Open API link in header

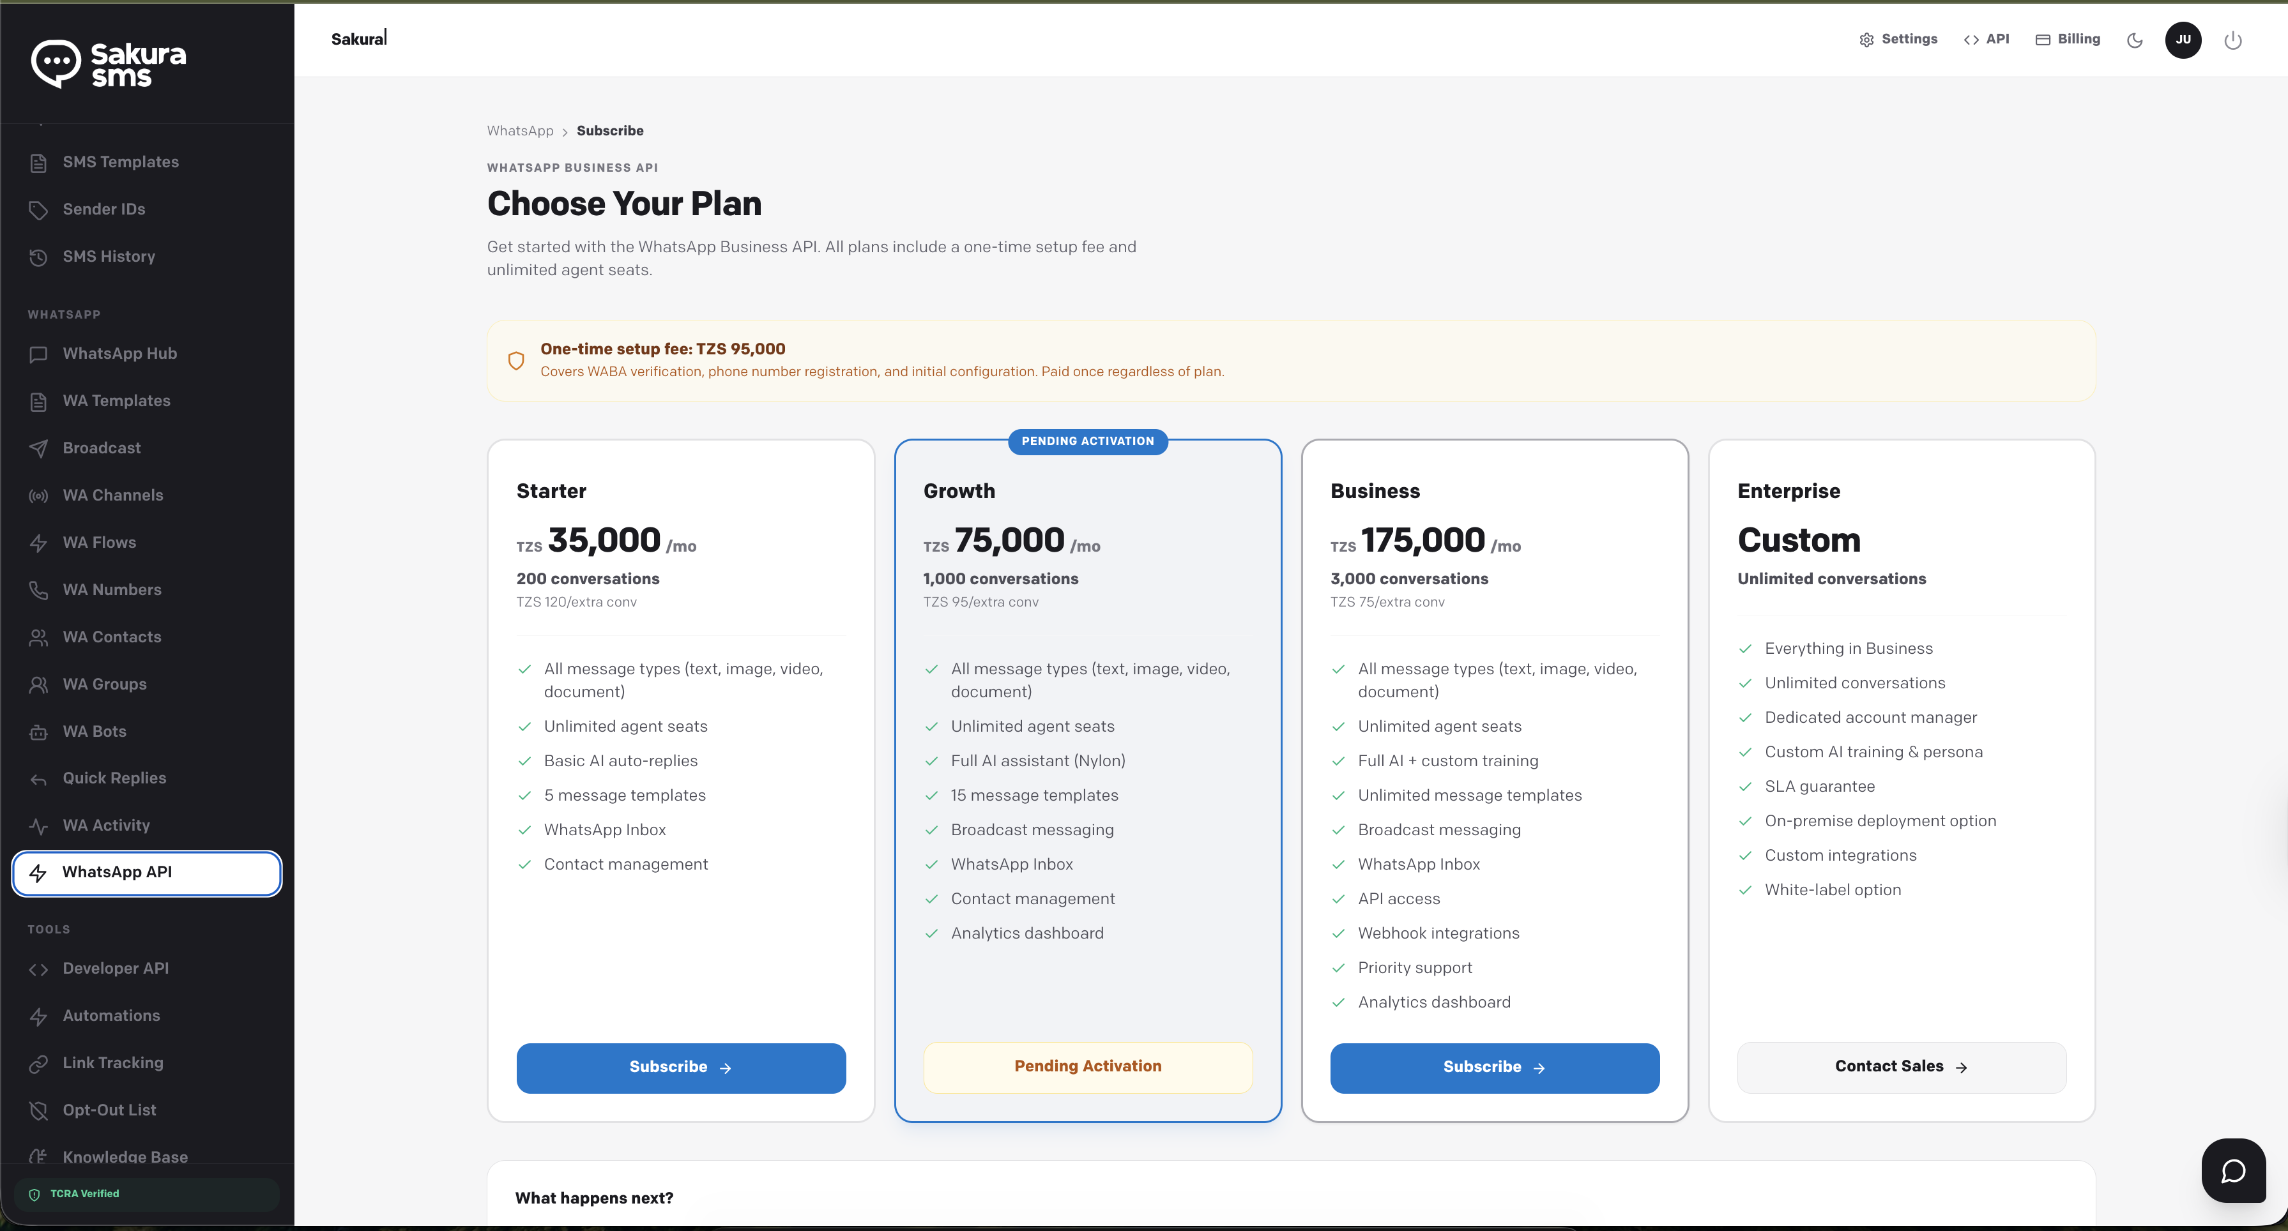point(1986,39)
